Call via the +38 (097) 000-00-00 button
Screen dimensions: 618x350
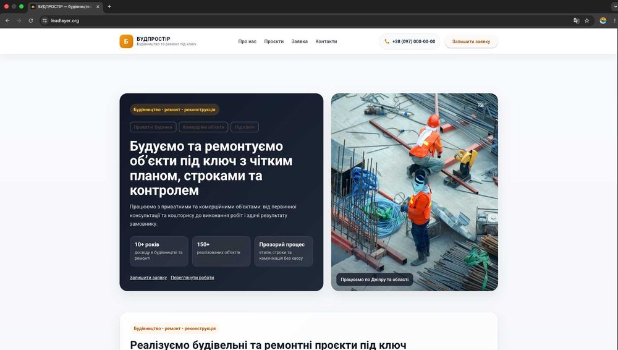pyautogui.click(x=410, y=41)
